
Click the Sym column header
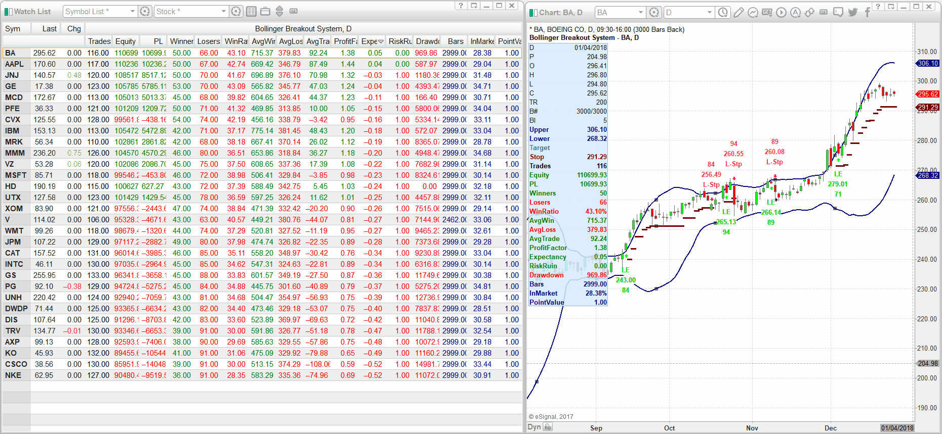click(17, 29)
